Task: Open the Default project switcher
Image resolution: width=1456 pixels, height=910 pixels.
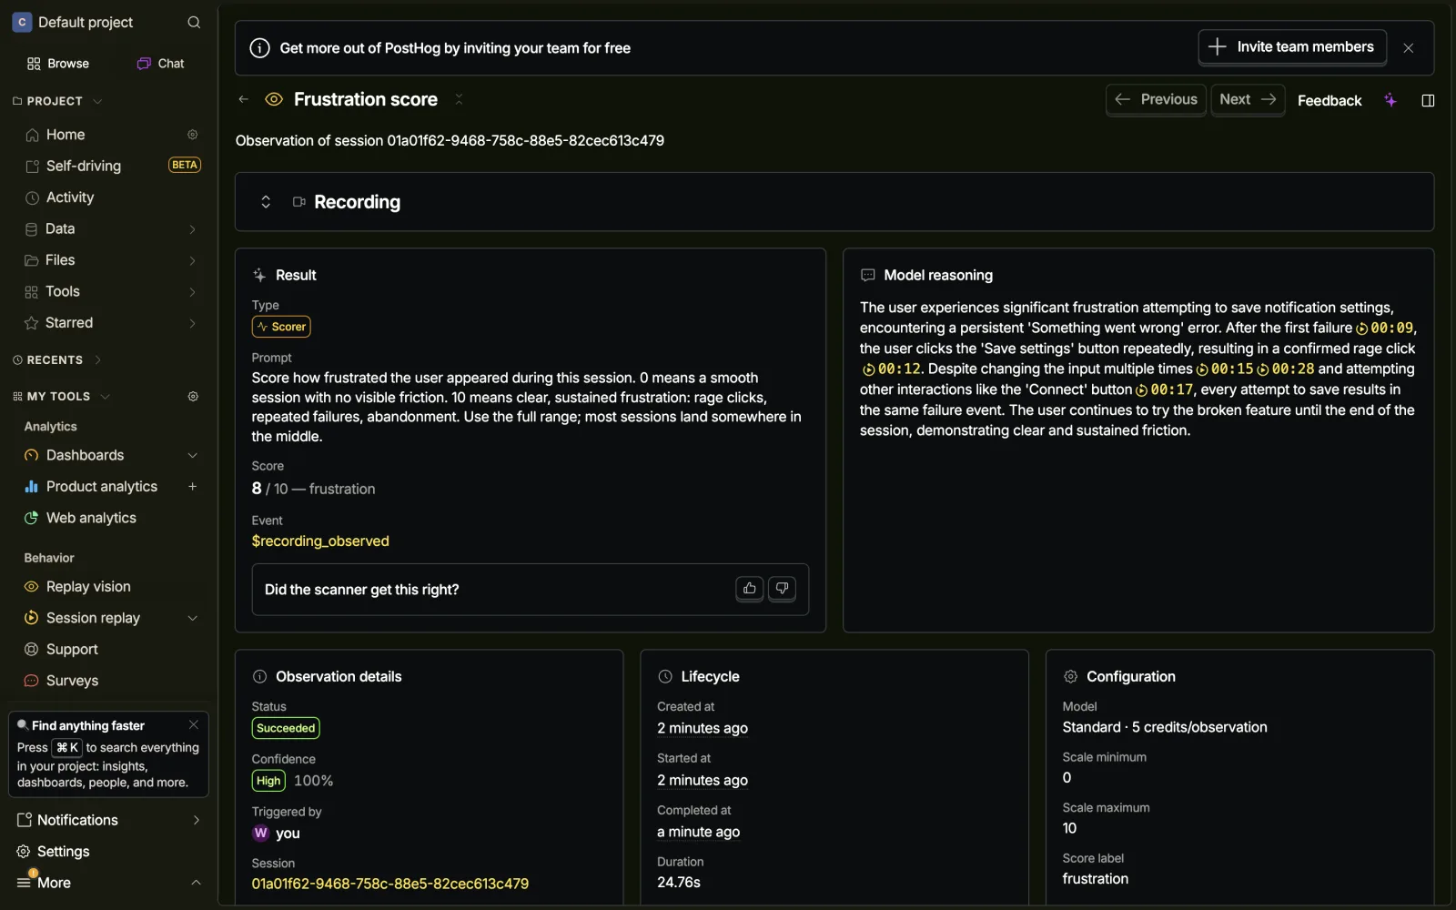Action: click(x=73, y=22)
